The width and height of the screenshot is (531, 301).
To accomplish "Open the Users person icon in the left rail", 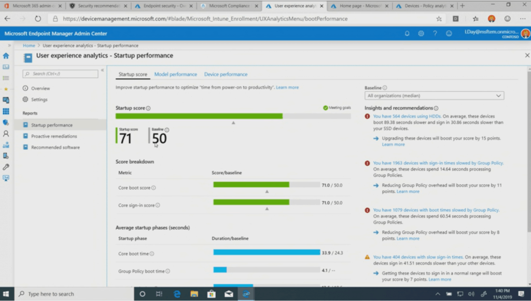I will pyautogui.click(x=6, y=134).
